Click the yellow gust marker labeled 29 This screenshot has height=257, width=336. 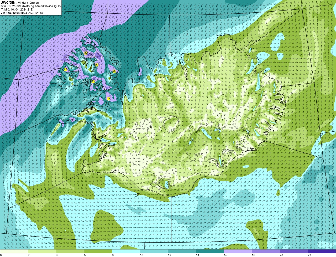93,81
